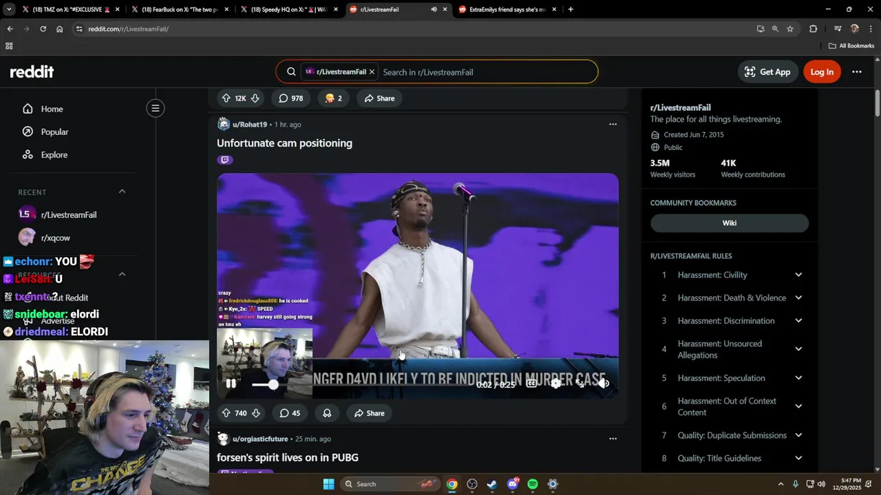This screenshot has width=881, height=495.
Task: Open the Wiki community bookmark
Action: pos(730,223)
